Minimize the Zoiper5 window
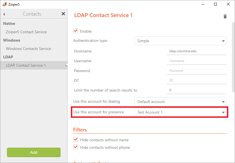This screenshot has width=235, height=163. pos(203,4)
